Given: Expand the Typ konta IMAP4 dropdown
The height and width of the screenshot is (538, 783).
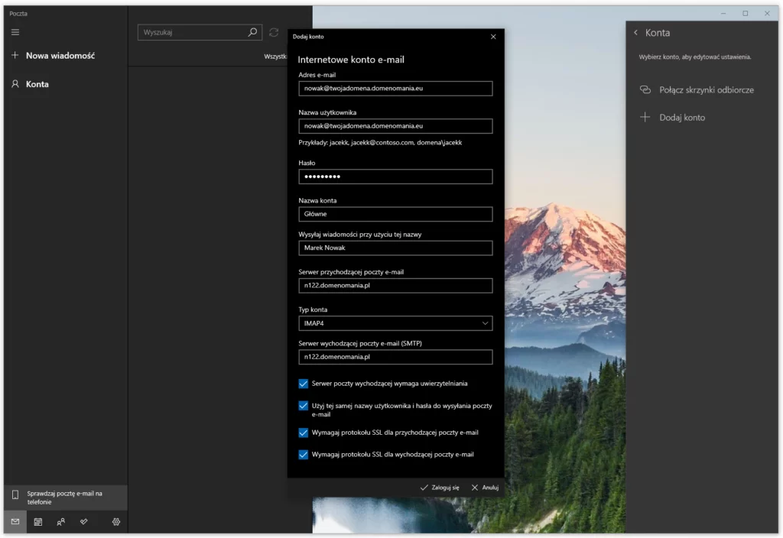Looking at the screenshot, I should (395, 323).
